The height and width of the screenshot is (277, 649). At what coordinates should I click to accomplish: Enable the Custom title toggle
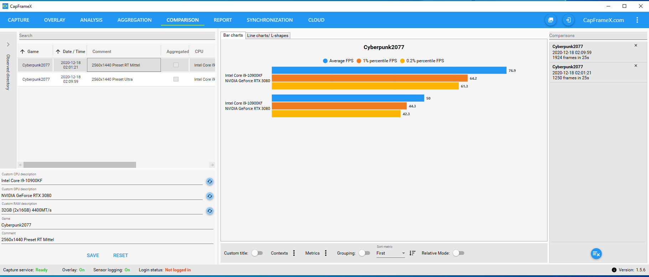coord(257,253)
